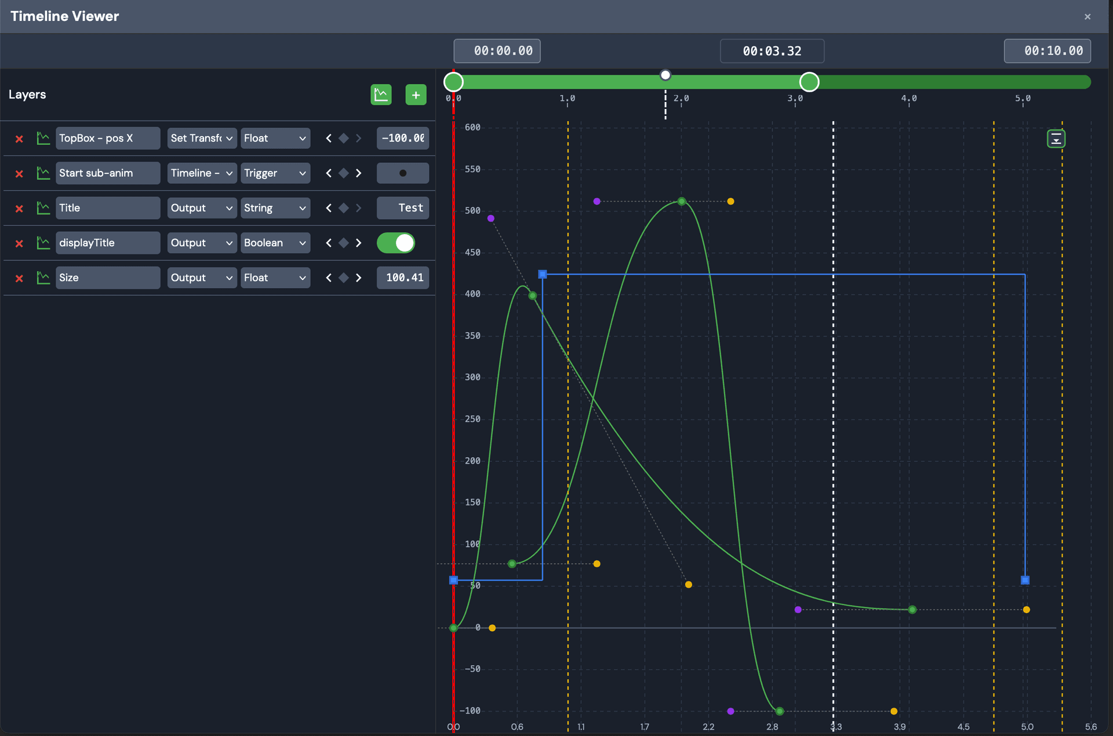This screenshot has width=1113, height=736.
Task: Add keyframe diamond for Start sub-anim
Action: click(344, 173)
